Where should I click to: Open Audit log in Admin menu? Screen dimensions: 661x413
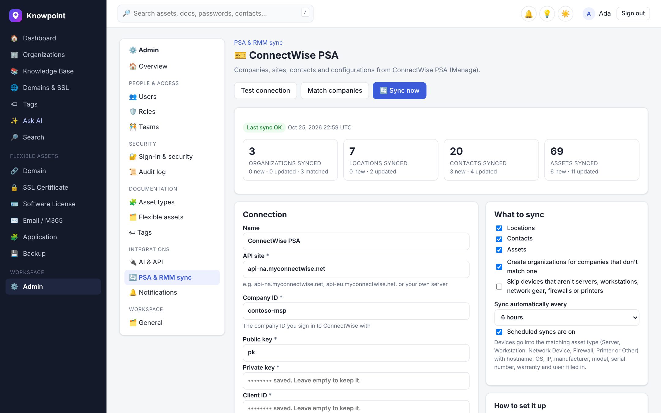click(x=172, y=172)
